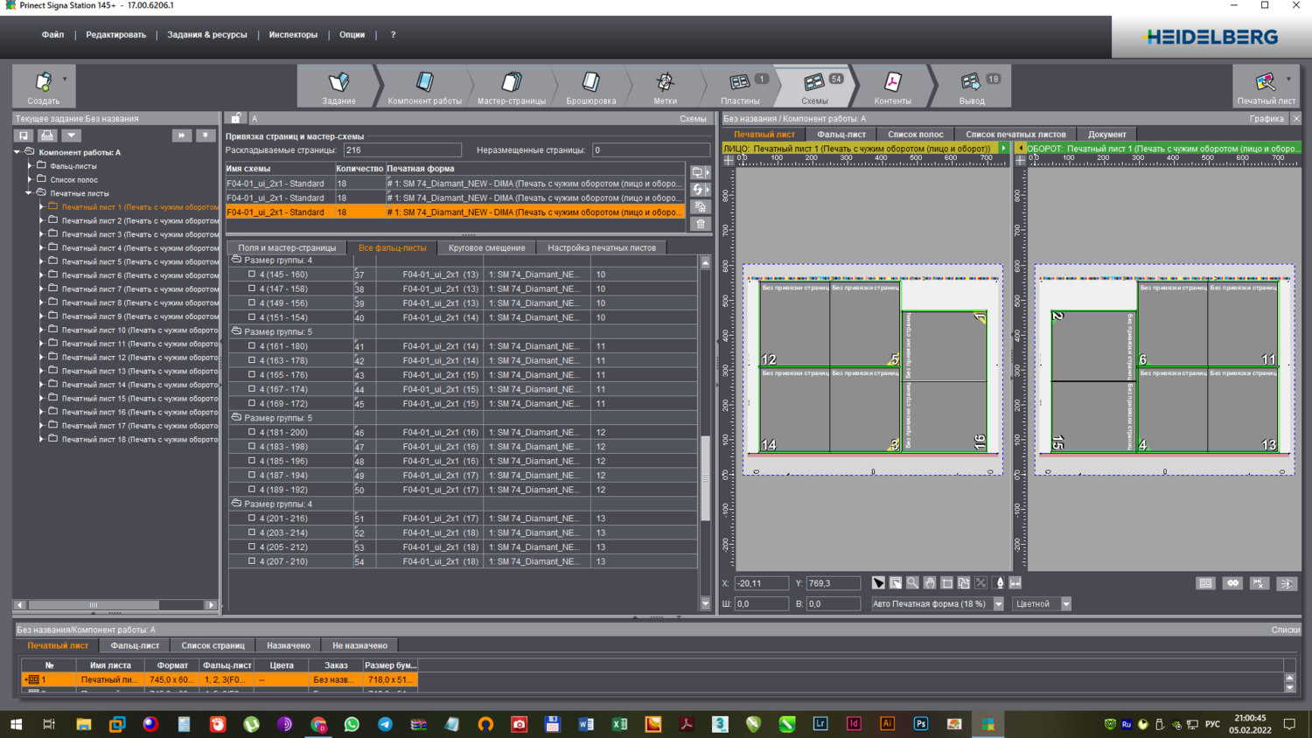Switch to the Список печатных листов tab

click(1015, 135)
